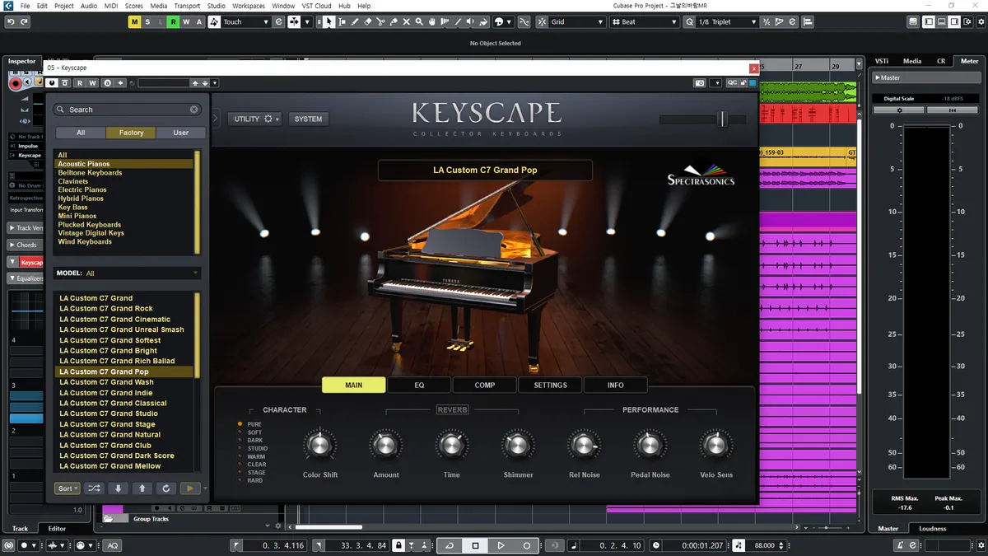
Task: Click the SYSTEM button in Keyscape
Action: (309, 119)
